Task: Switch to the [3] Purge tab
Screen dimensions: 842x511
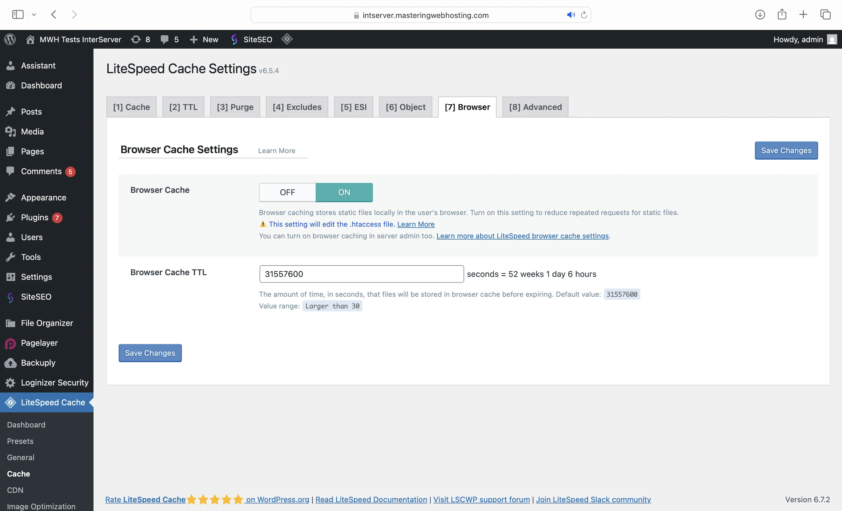Action: click(x=235, y=107)
